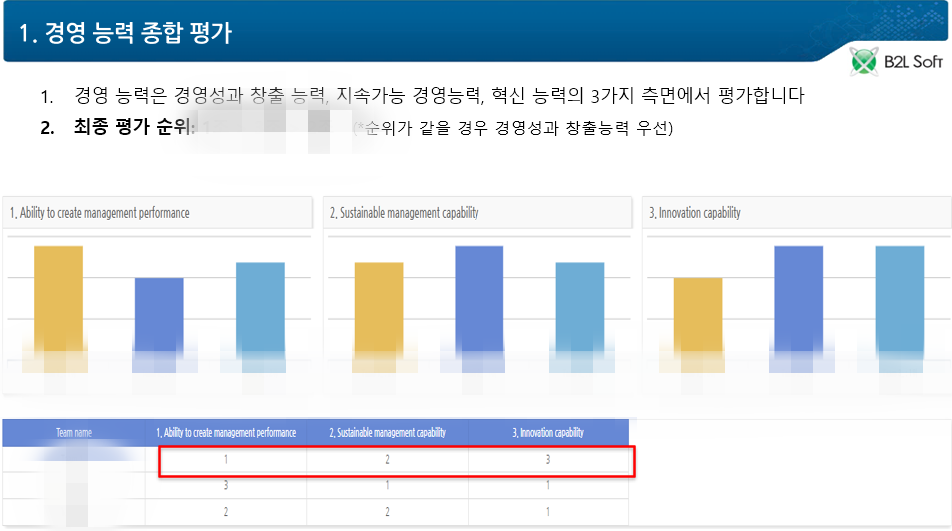
Task: Click the yellow bar in Innovation capability chart
Action: click(698, 317)
